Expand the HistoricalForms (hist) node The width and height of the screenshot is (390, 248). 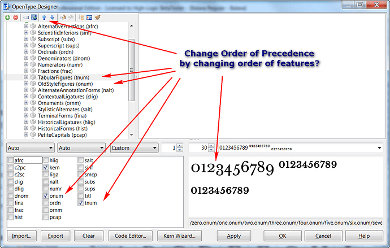[26, 128]
